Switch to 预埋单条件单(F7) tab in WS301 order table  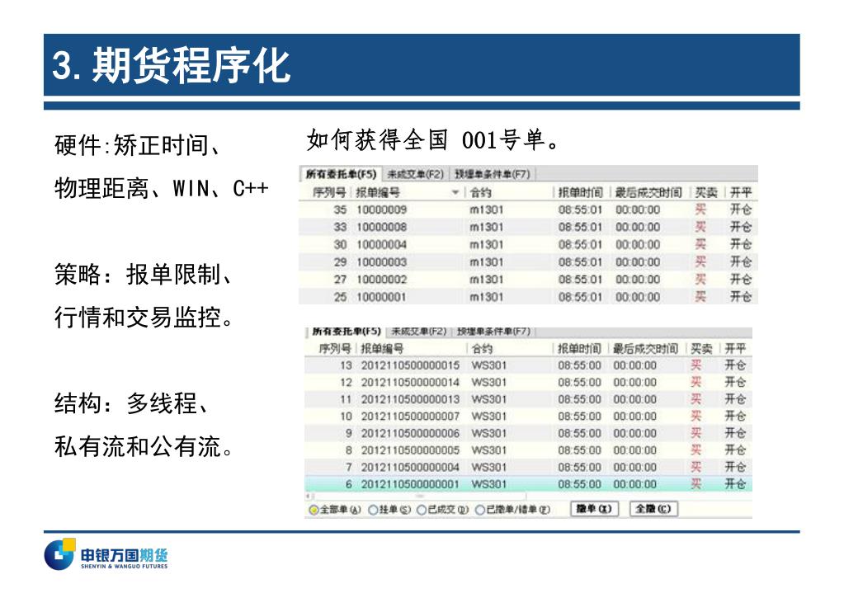coord(493,331)
